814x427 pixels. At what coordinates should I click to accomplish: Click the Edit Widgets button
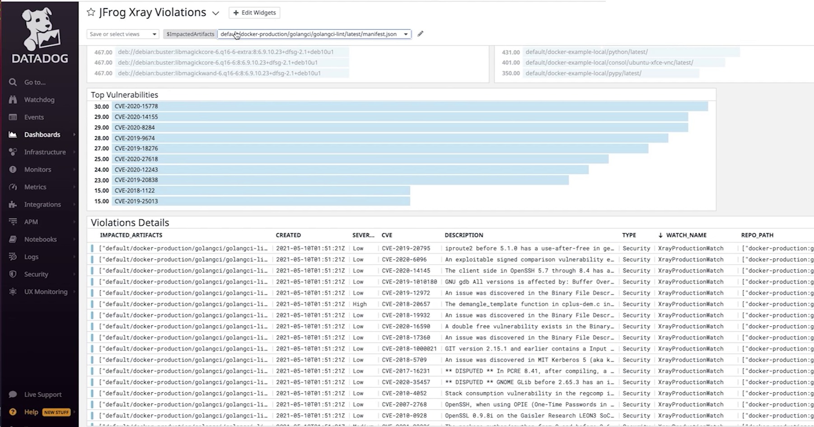pyautogui.click(x=254, y=13)
